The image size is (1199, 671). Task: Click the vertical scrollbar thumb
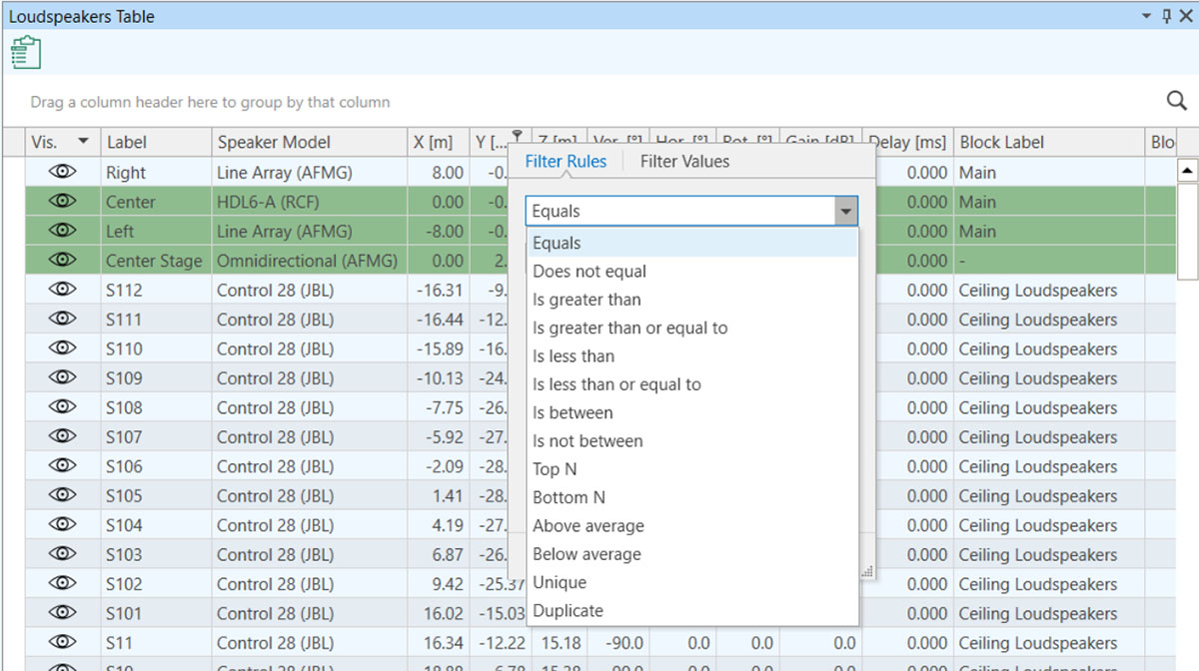click(x=1187, y=230)
